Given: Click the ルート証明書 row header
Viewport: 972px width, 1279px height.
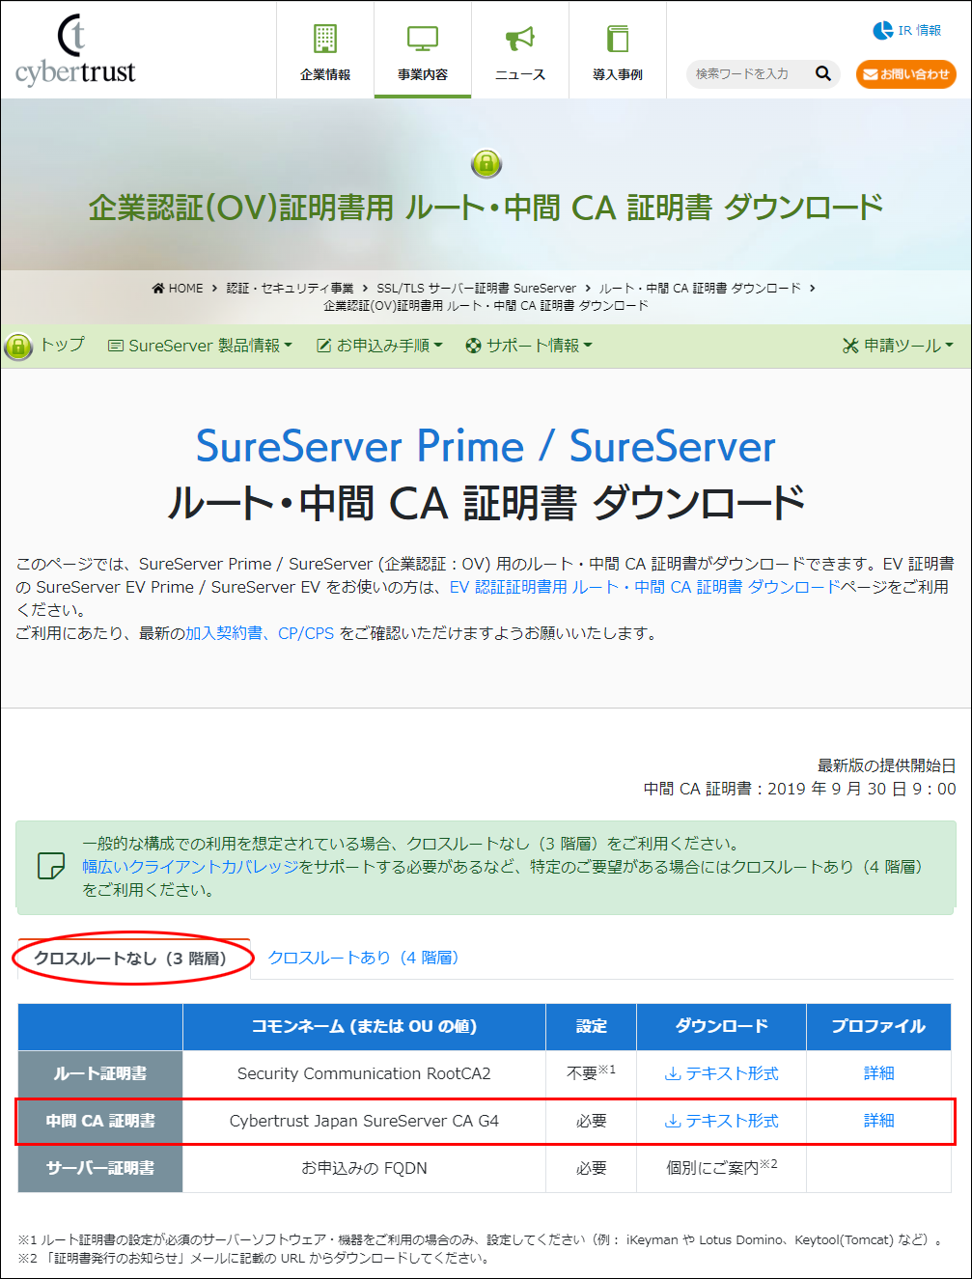Looking at the screenshot, I should (x=100, y=1073).
